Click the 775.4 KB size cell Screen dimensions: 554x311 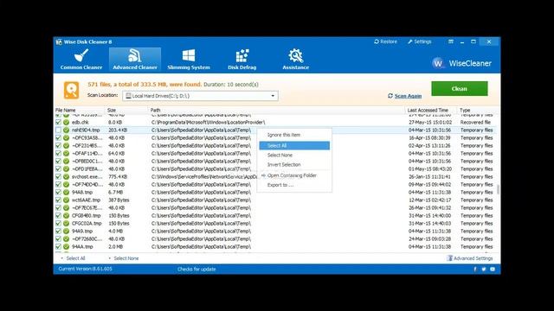tap(118, 176)
